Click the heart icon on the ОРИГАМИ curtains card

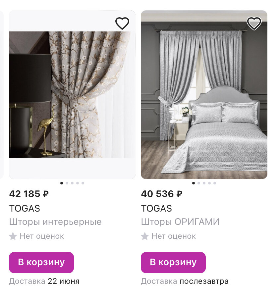[254, 24]
